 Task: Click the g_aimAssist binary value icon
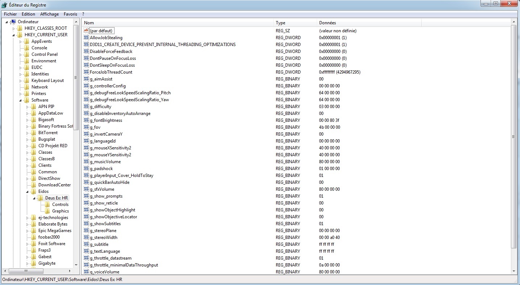(x=86, y=79)
